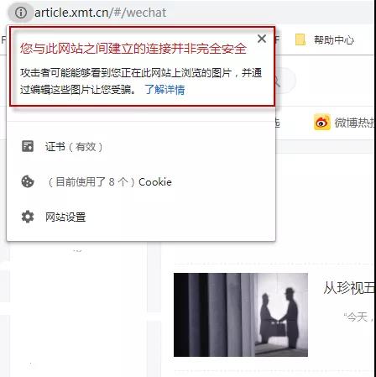The height and width of the screenshot is (377, 376).
Task: Click the certificate icon beside 证书
Action: 28,146
